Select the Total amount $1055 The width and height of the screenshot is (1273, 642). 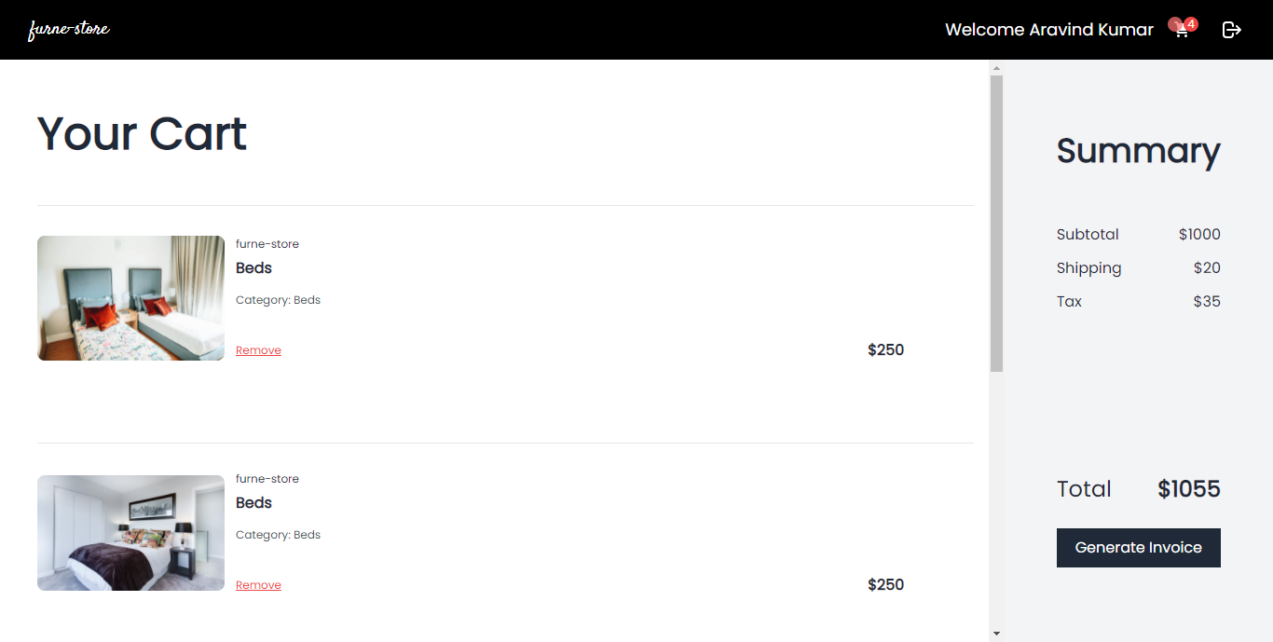(1188, 488)
